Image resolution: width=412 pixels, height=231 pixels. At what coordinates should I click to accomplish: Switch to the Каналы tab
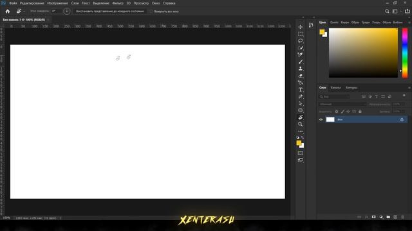point(335,88)
